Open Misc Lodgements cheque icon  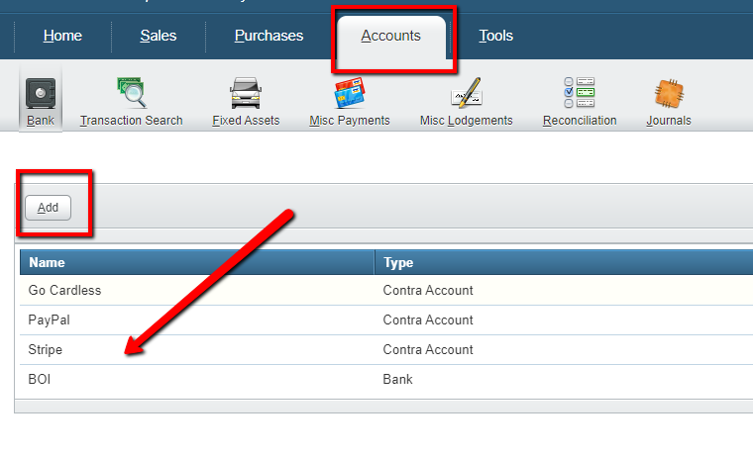click(466, 93)
